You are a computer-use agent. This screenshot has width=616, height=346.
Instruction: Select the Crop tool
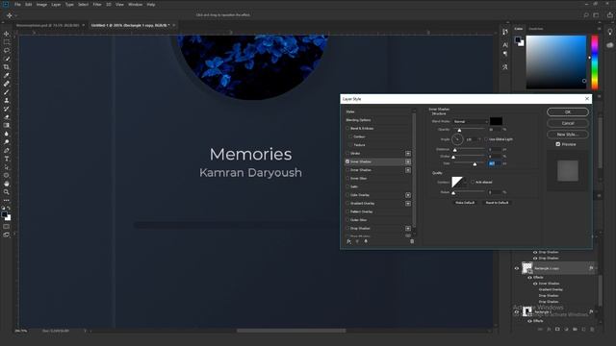pyautogui.click(x=7, y=67)
